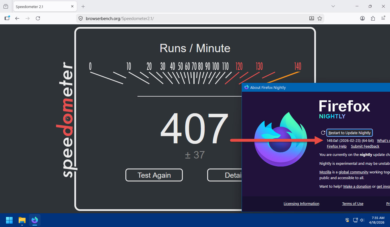Click the Test Again button
This screenshot has height=227, width=390.
pyautogui.click(x=154, y=175)
